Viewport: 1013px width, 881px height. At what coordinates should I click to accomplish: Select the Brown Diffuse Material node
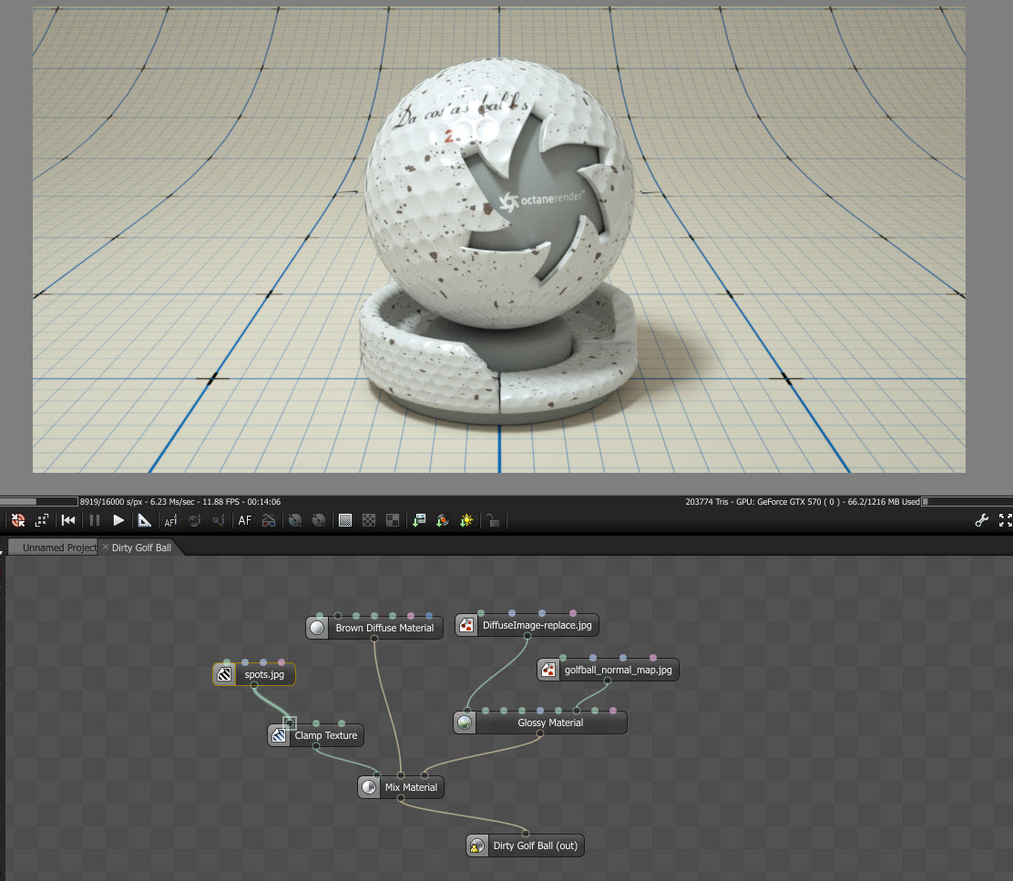[x=374, y=628]
